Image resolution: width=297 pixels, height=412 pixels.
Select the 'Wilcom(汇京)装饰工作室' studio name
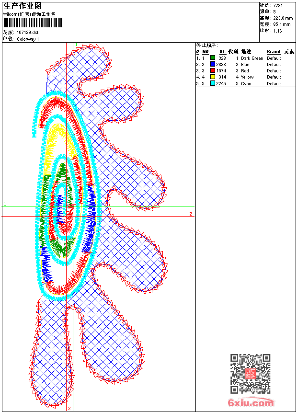[x=29, y=14]
